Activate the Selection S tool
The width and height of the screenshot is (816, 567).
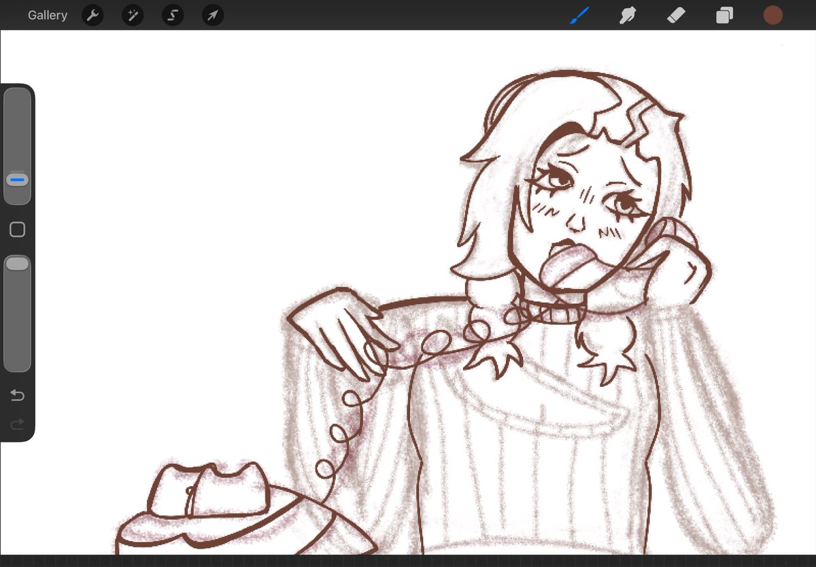(173, 15)
